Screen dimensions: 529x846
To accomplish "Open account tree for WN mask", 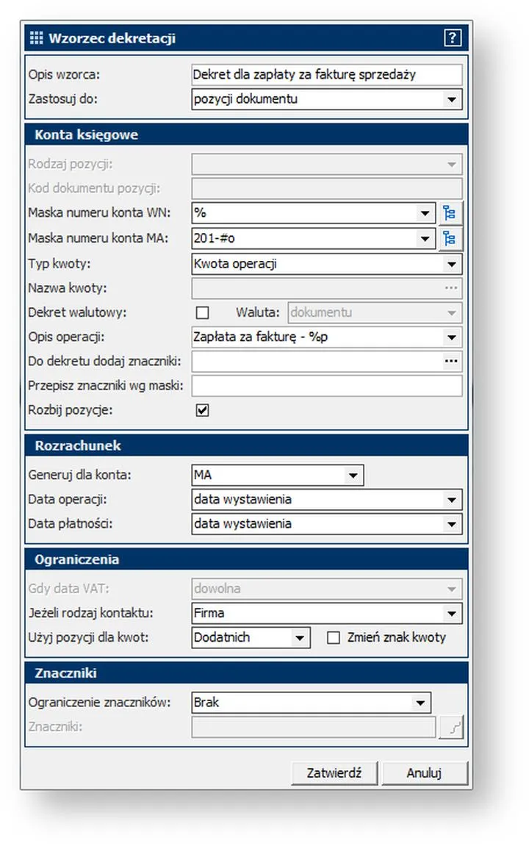I will tap(450, 214).
